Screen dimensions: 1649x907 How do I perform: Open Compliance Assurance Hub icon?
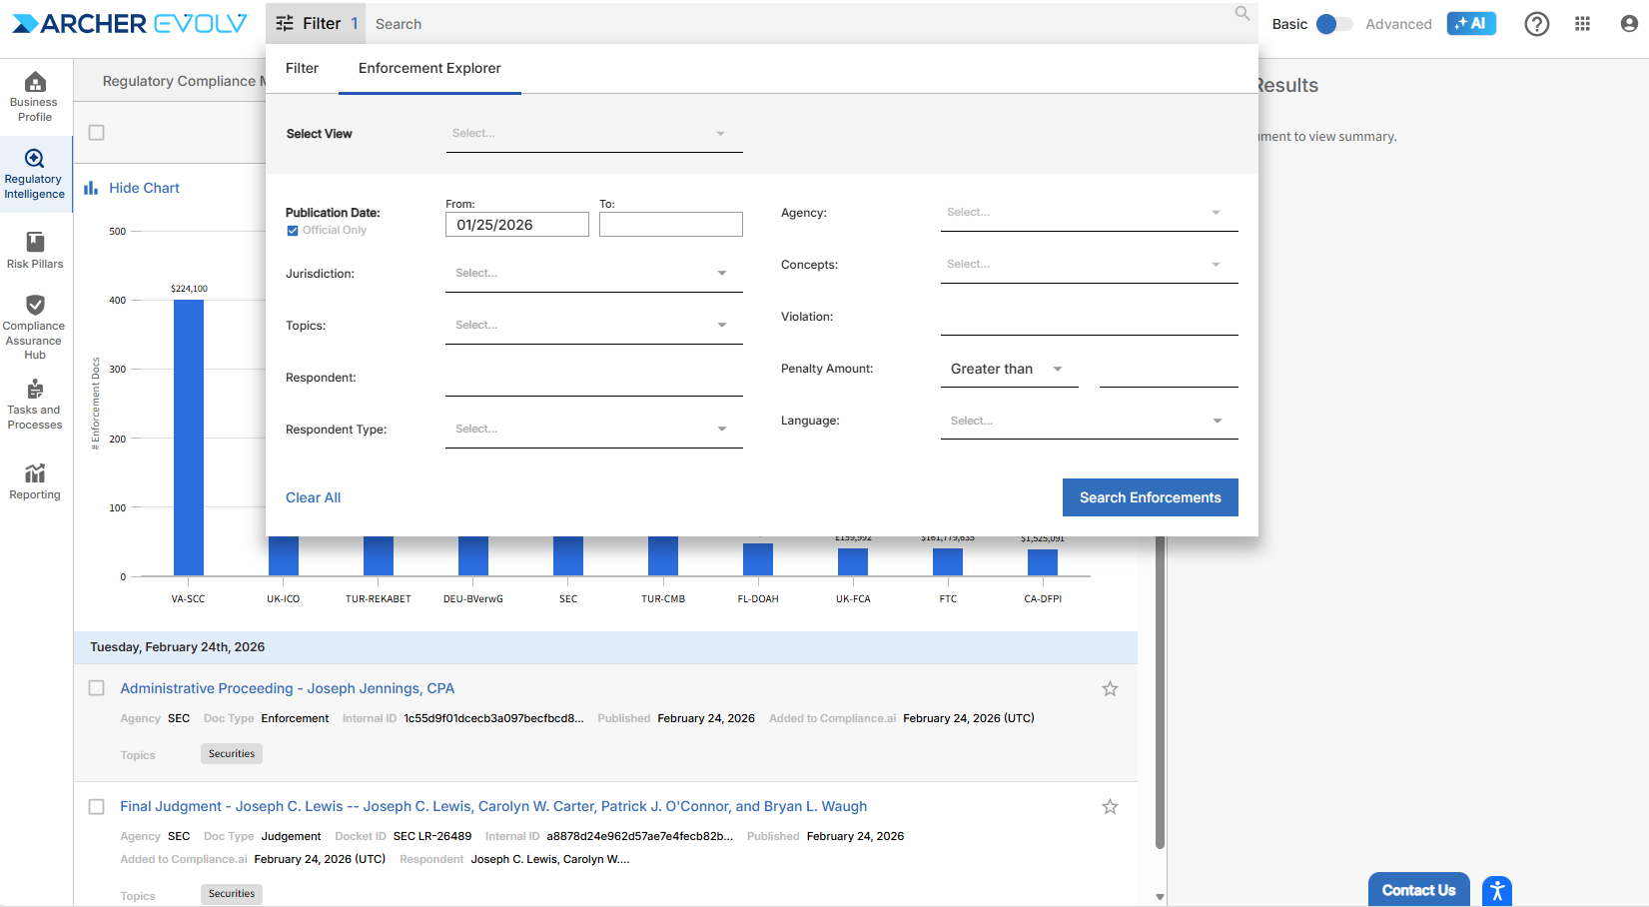click(35, 326)
